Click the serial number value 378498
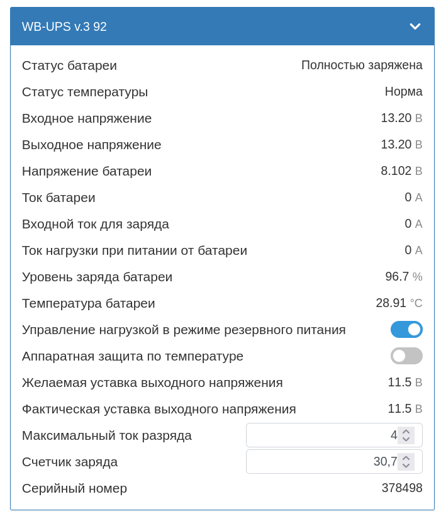Viewport: 446px width, 521px height. click(402, 488)
